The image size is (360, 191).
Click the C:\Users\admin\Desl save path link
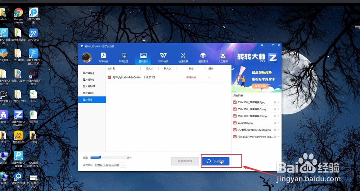[107, 165]
